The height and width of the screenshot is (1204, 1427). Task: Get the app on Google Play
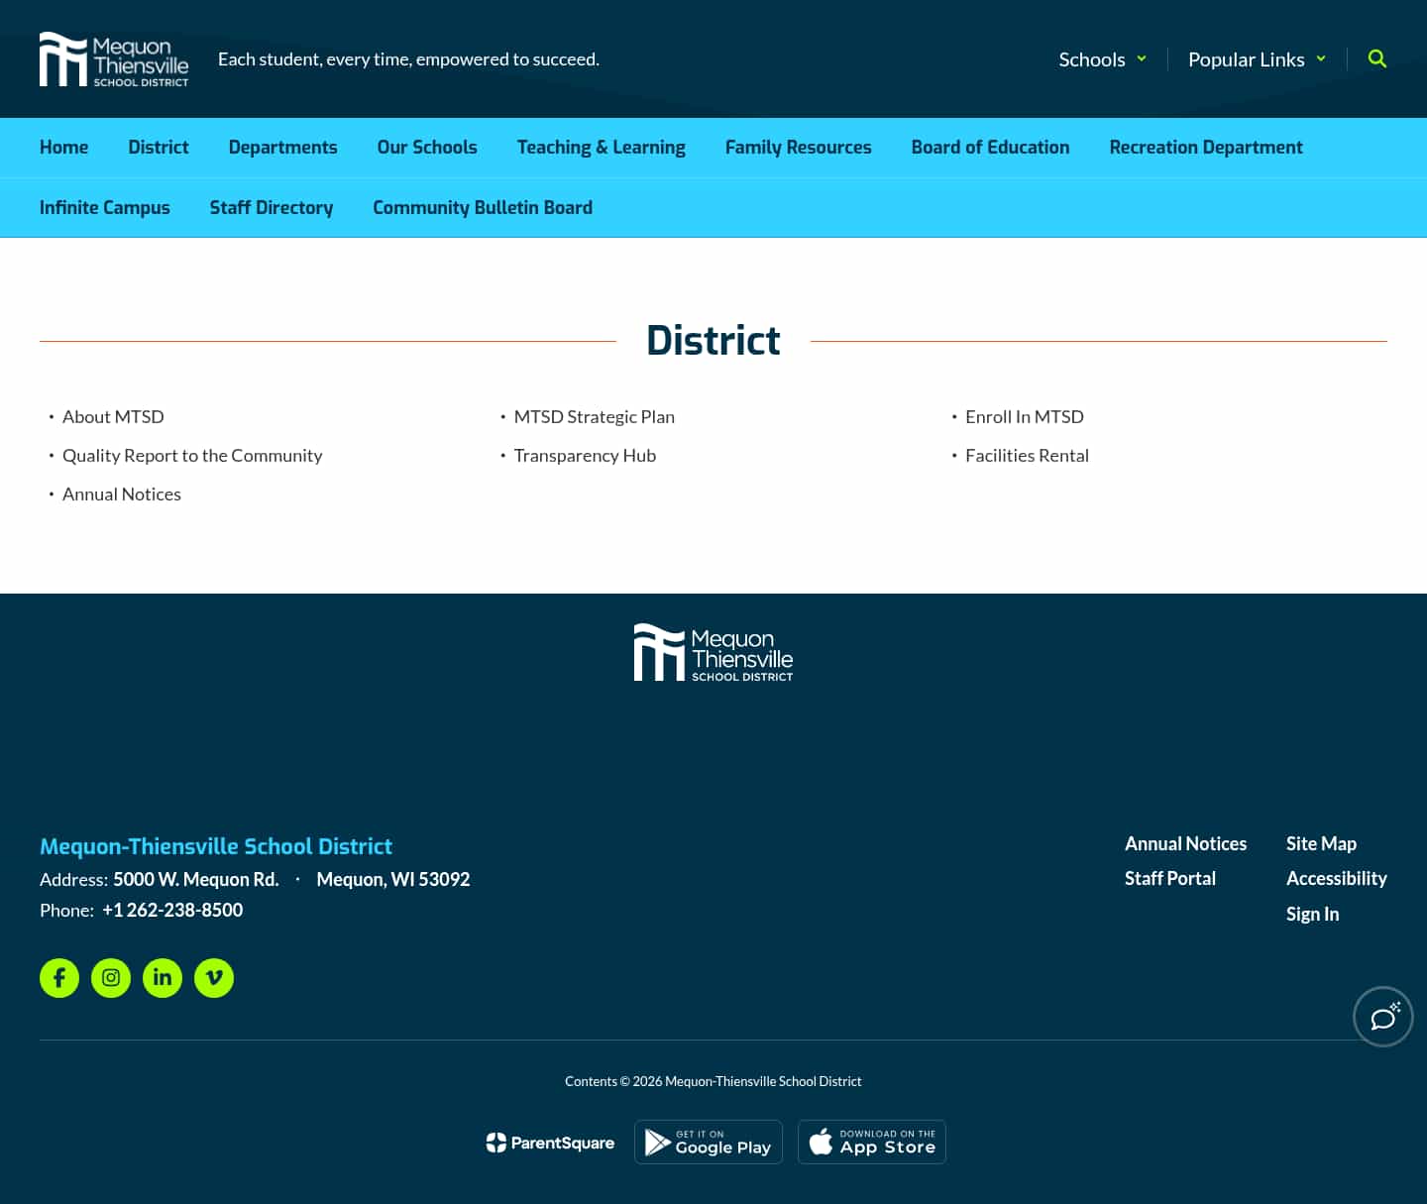click(709, 1142)
